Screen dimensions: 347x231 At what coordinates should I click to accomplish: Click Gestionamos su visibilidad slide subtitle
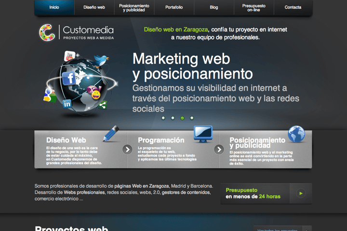coord(216,98)
